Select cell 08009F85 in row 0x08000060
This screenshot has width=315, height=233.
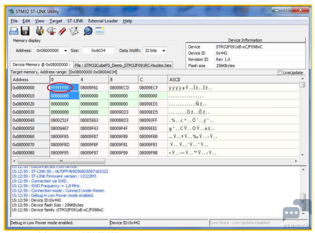pos(64,137)
